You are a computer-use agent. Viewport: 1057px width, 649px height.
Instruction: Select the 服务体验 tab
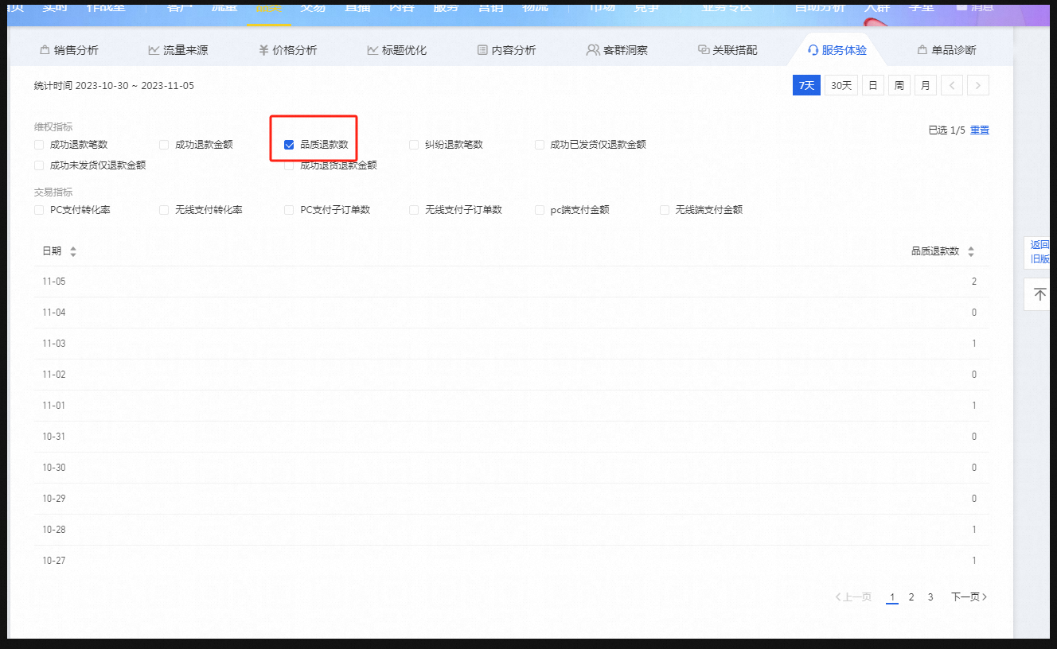[x=837, y=50]
